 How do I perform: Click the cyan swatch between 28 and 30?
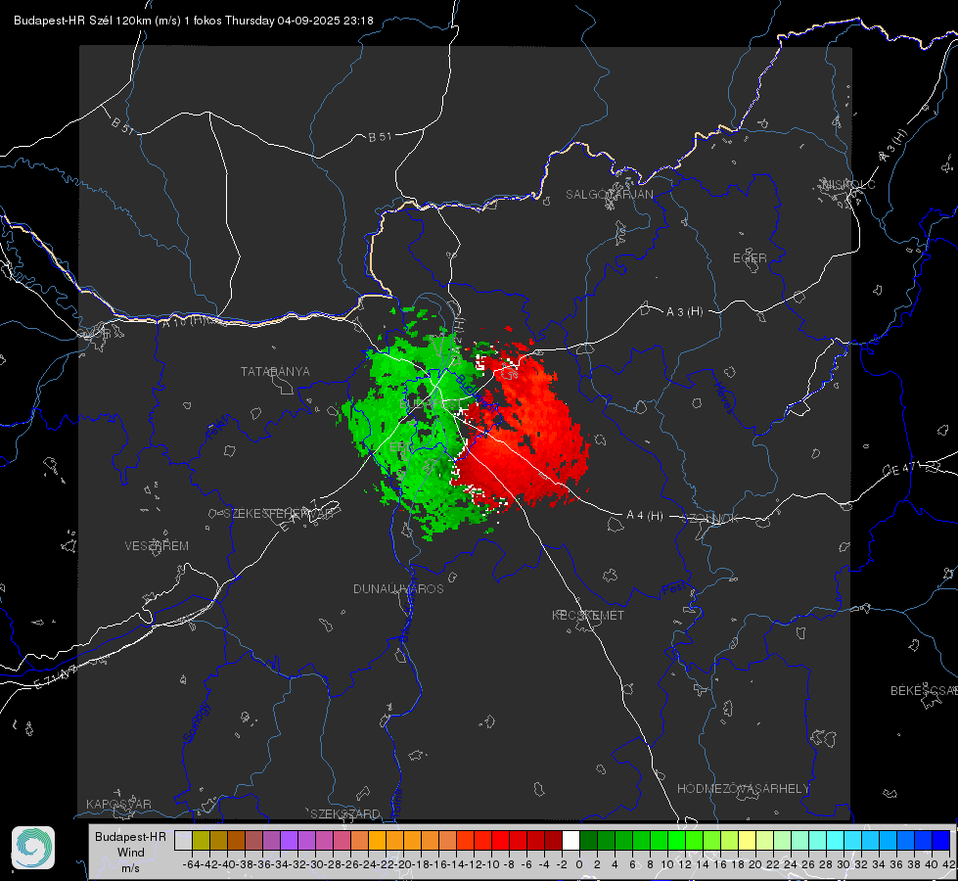835,840
